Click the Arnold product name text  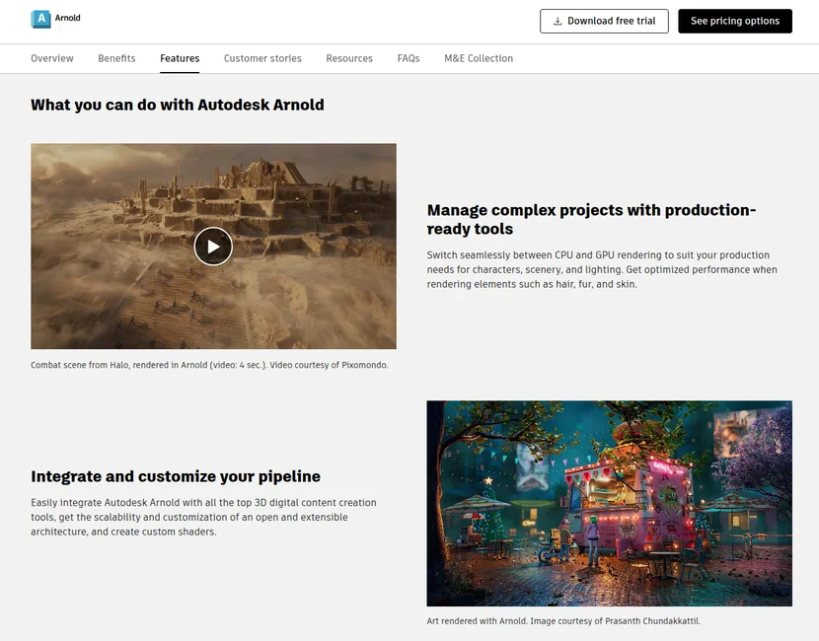point(68,18)
